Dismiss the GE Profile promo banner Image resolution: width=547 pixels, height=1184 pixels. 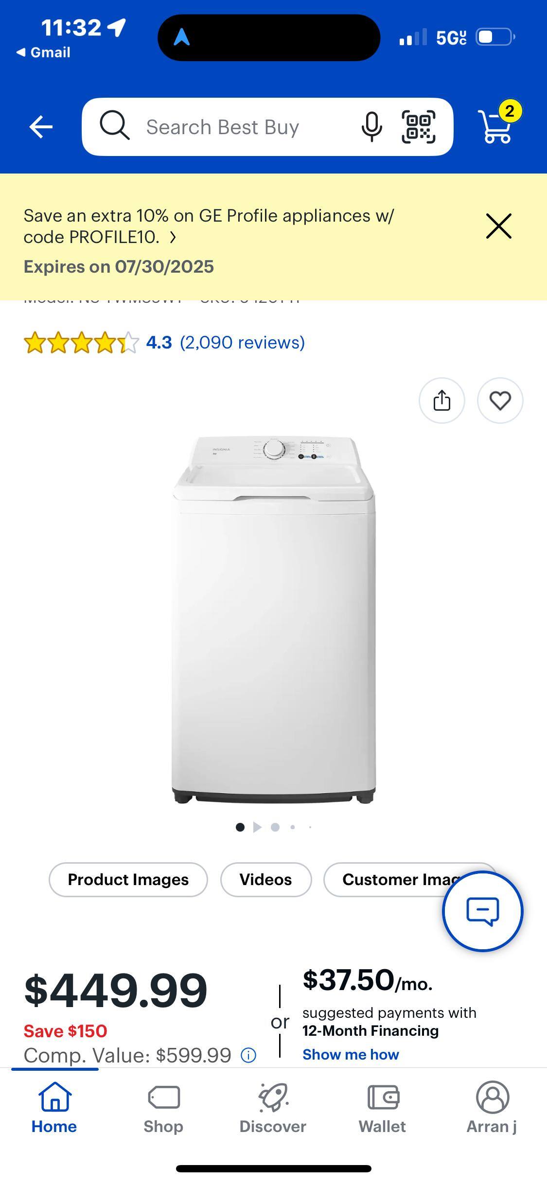pyautogui.click(x=499, y=226)
